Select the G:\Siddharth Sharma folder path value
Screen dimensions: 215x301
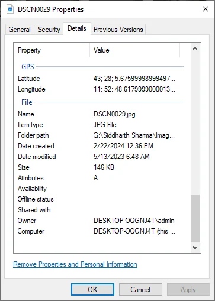pyautogui.click(x=134, y=135)
